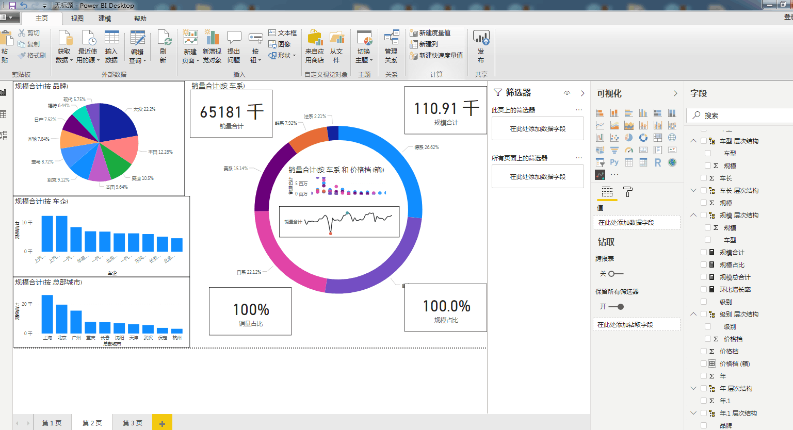The image size is (793, 430).
Task: Open the Format paint roller tab
Action: tap(628, 192)
